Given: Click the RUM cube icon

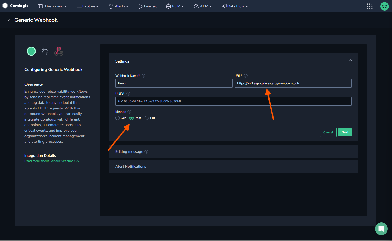Looking at the screenshot, I should coord(168,6).
